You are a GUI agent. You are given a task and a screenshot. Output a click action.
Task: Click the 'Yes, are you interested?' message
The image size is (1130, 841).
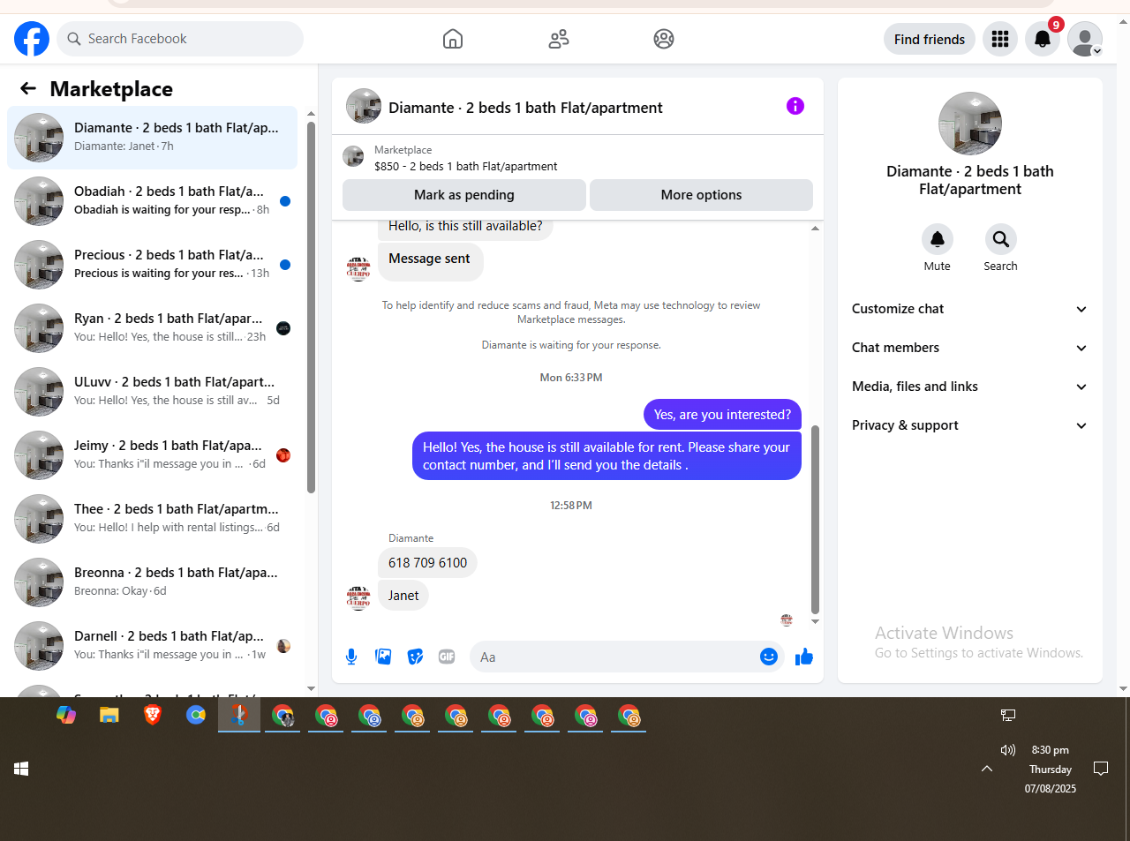point(722,415)
